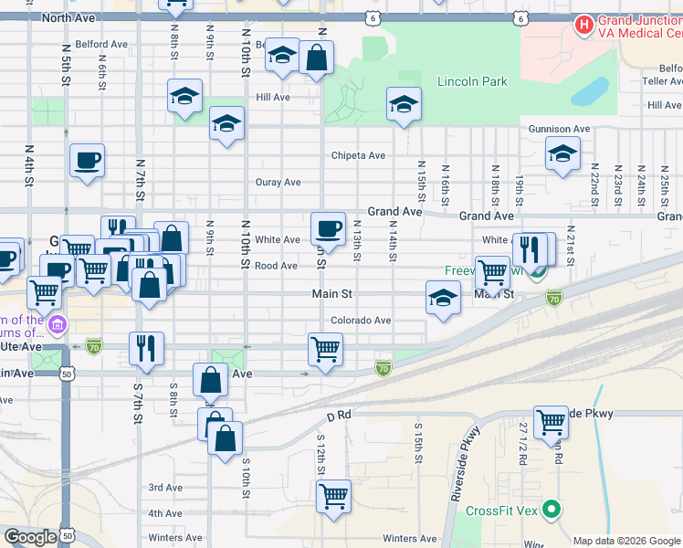Click the Chipeta Ave street label
This screenshot has height=548, width=683.
(358, 155)
